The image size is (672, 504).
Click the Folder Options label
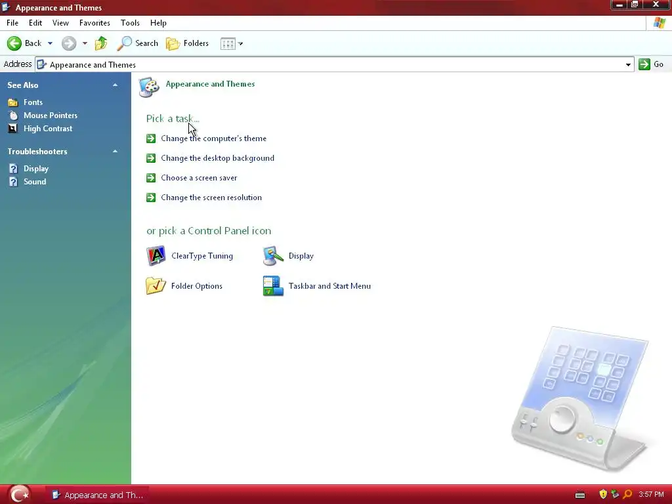(x=197, y=286)
